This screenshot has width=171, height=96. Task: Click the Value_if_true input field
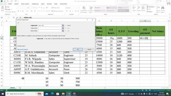[50, 28]
